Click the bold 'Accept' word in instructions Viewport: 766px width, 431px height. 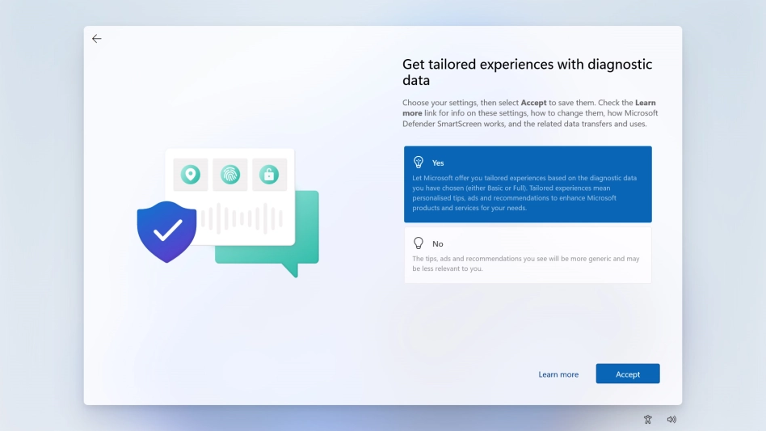(533, 103)
